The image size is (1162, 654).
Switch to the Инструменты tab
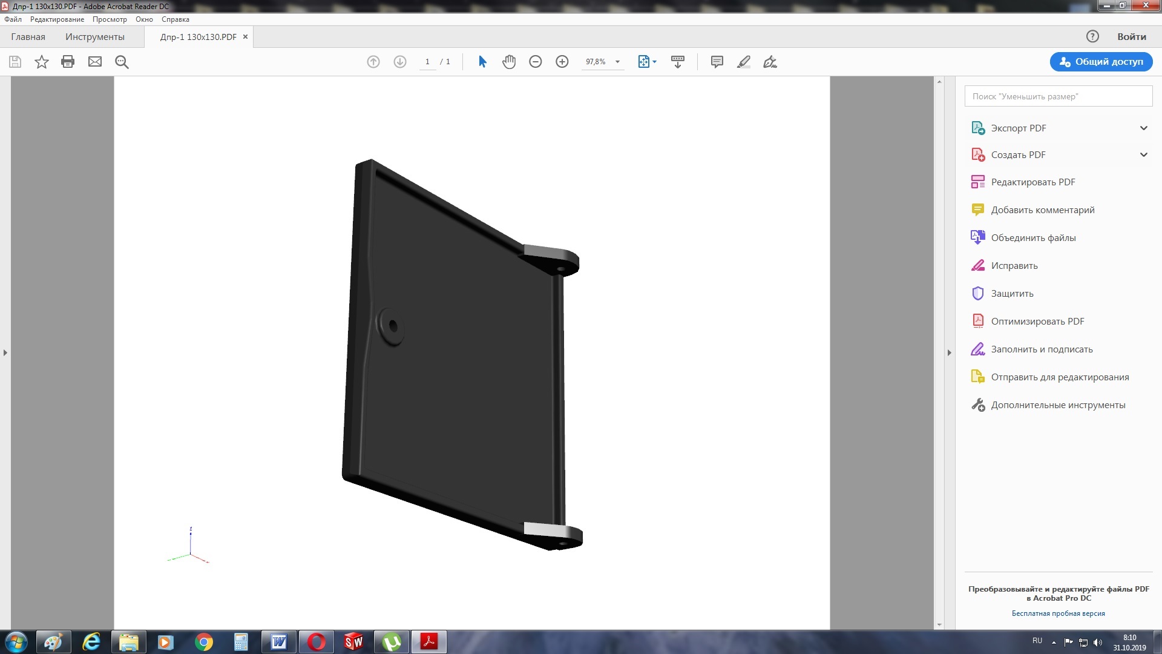pos(95,37)
